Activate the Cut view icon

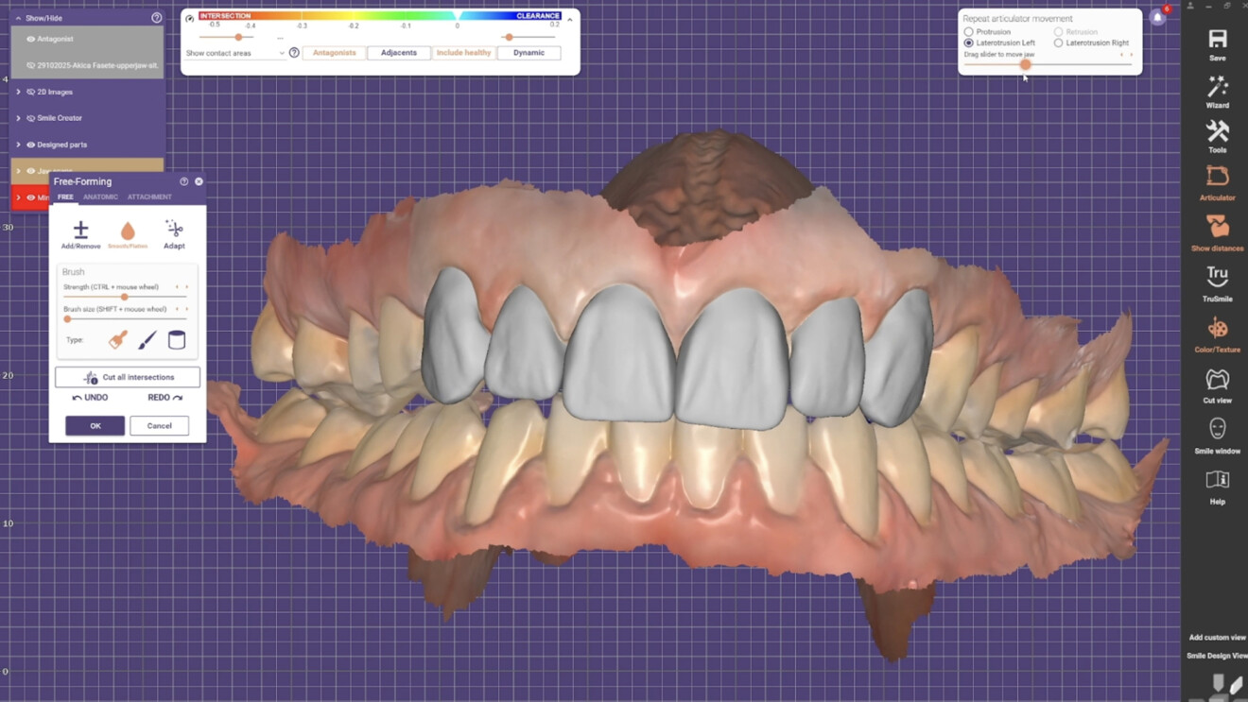click(1218, 379)
